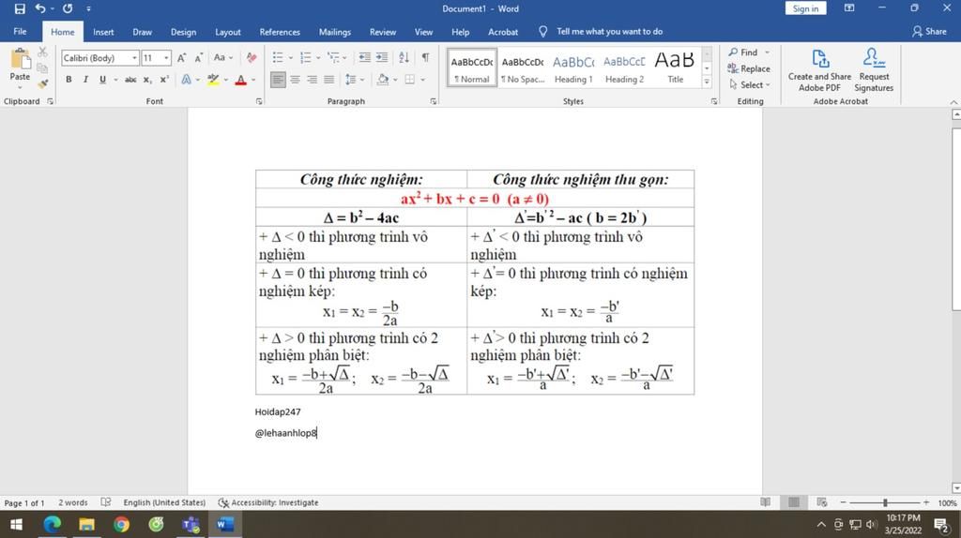Save the document from the Quick Access toolbar
The image size is (961, 538).
[x=20, y=8]
